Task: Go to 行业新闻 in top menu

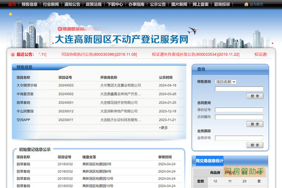Action: click(x=51, y=4)
